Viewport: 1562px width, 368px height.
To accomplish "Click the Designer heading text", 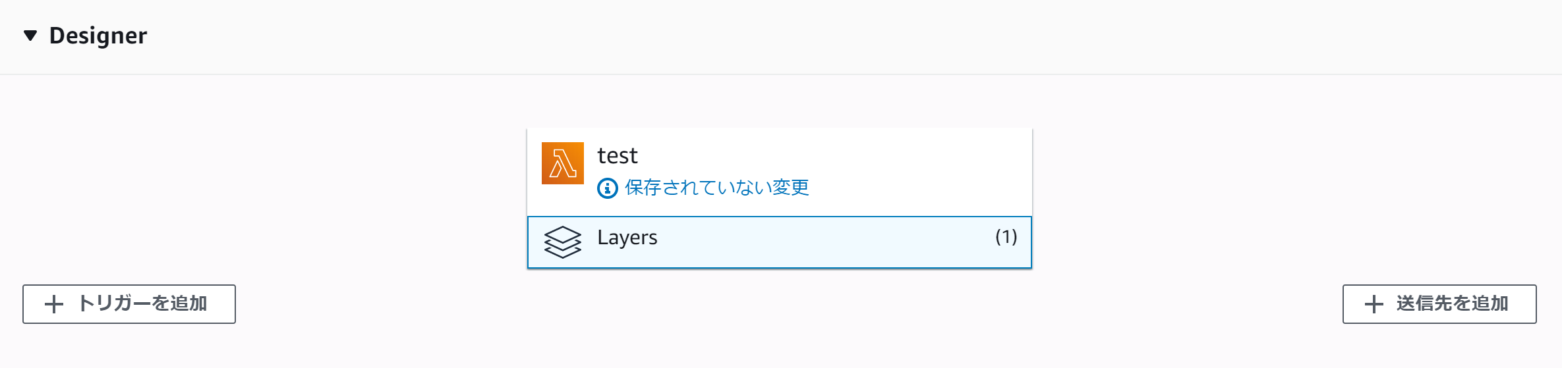I will (x=98, y=36).
